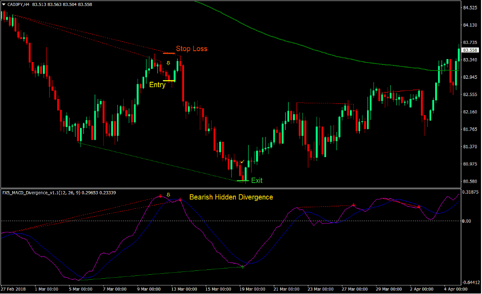
Task: Toggle selection of the Entry label
Action: [157, 85]
